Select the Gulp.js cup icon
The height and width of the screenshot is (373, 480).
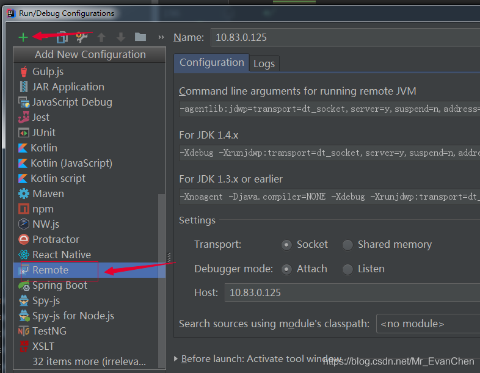(24, 71)
